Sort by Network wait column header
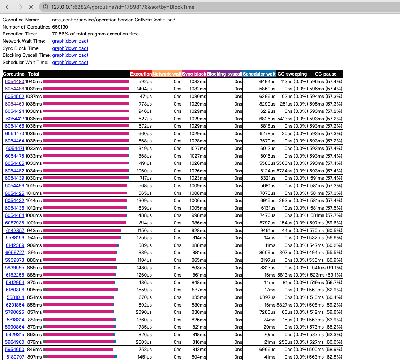The height and width of the screenshot is (360, 400). coord(167,74)
